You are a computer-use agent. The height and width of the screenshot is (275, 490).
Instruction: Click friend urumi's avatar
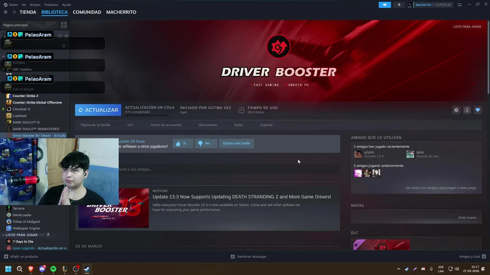pos(358,154)
